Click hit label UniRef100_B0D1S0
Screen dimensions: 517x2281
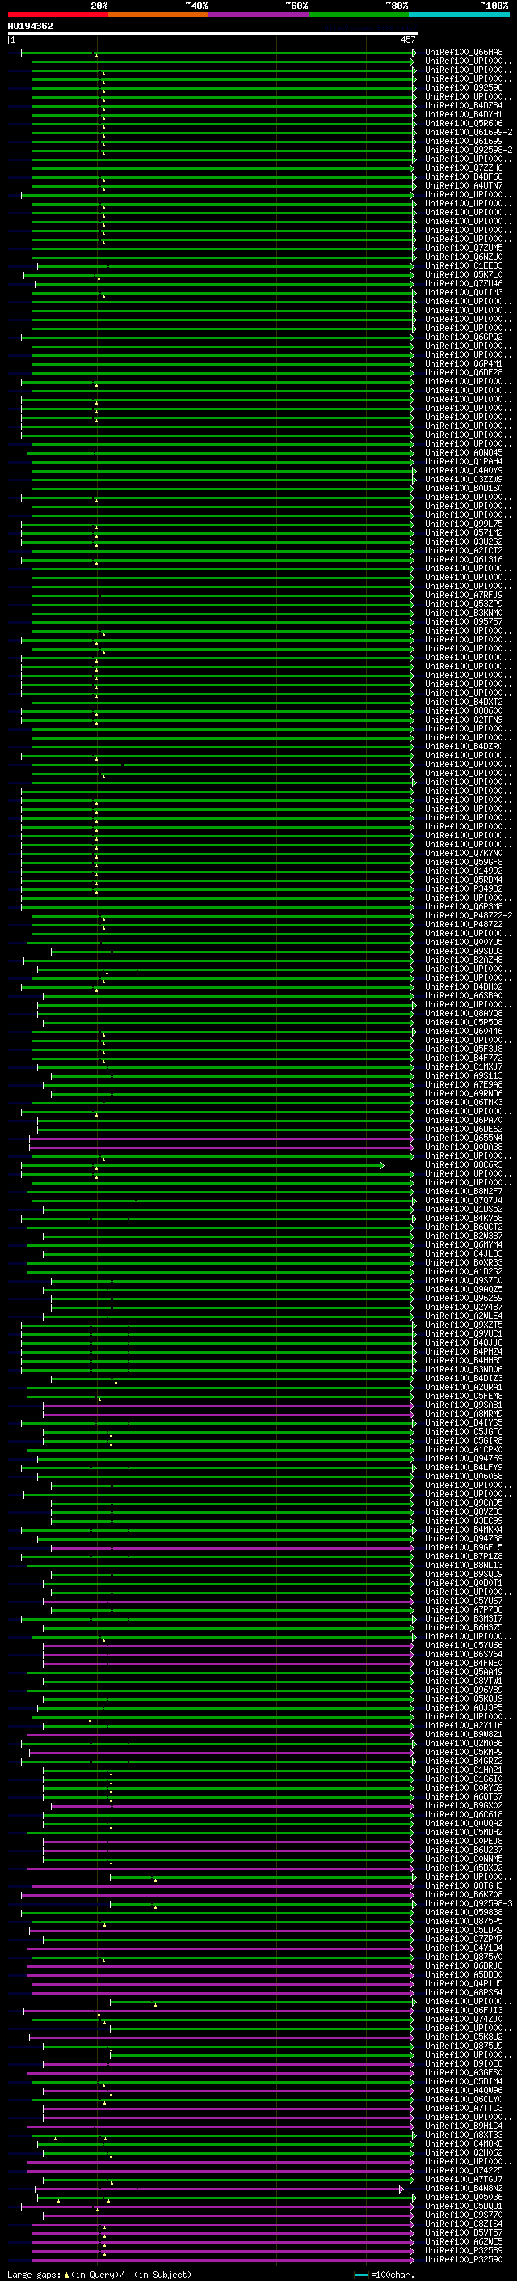pos(463,488)
